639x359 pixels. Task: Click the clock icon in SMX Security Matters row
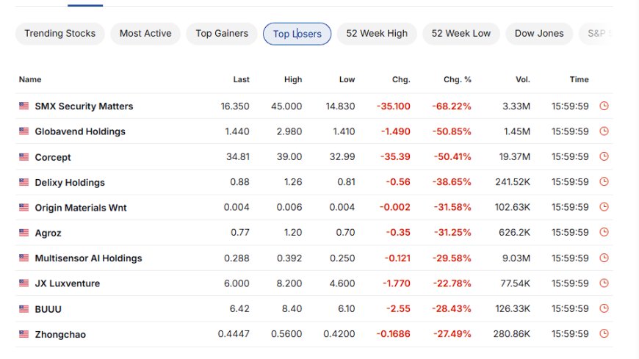coord(604,106)
